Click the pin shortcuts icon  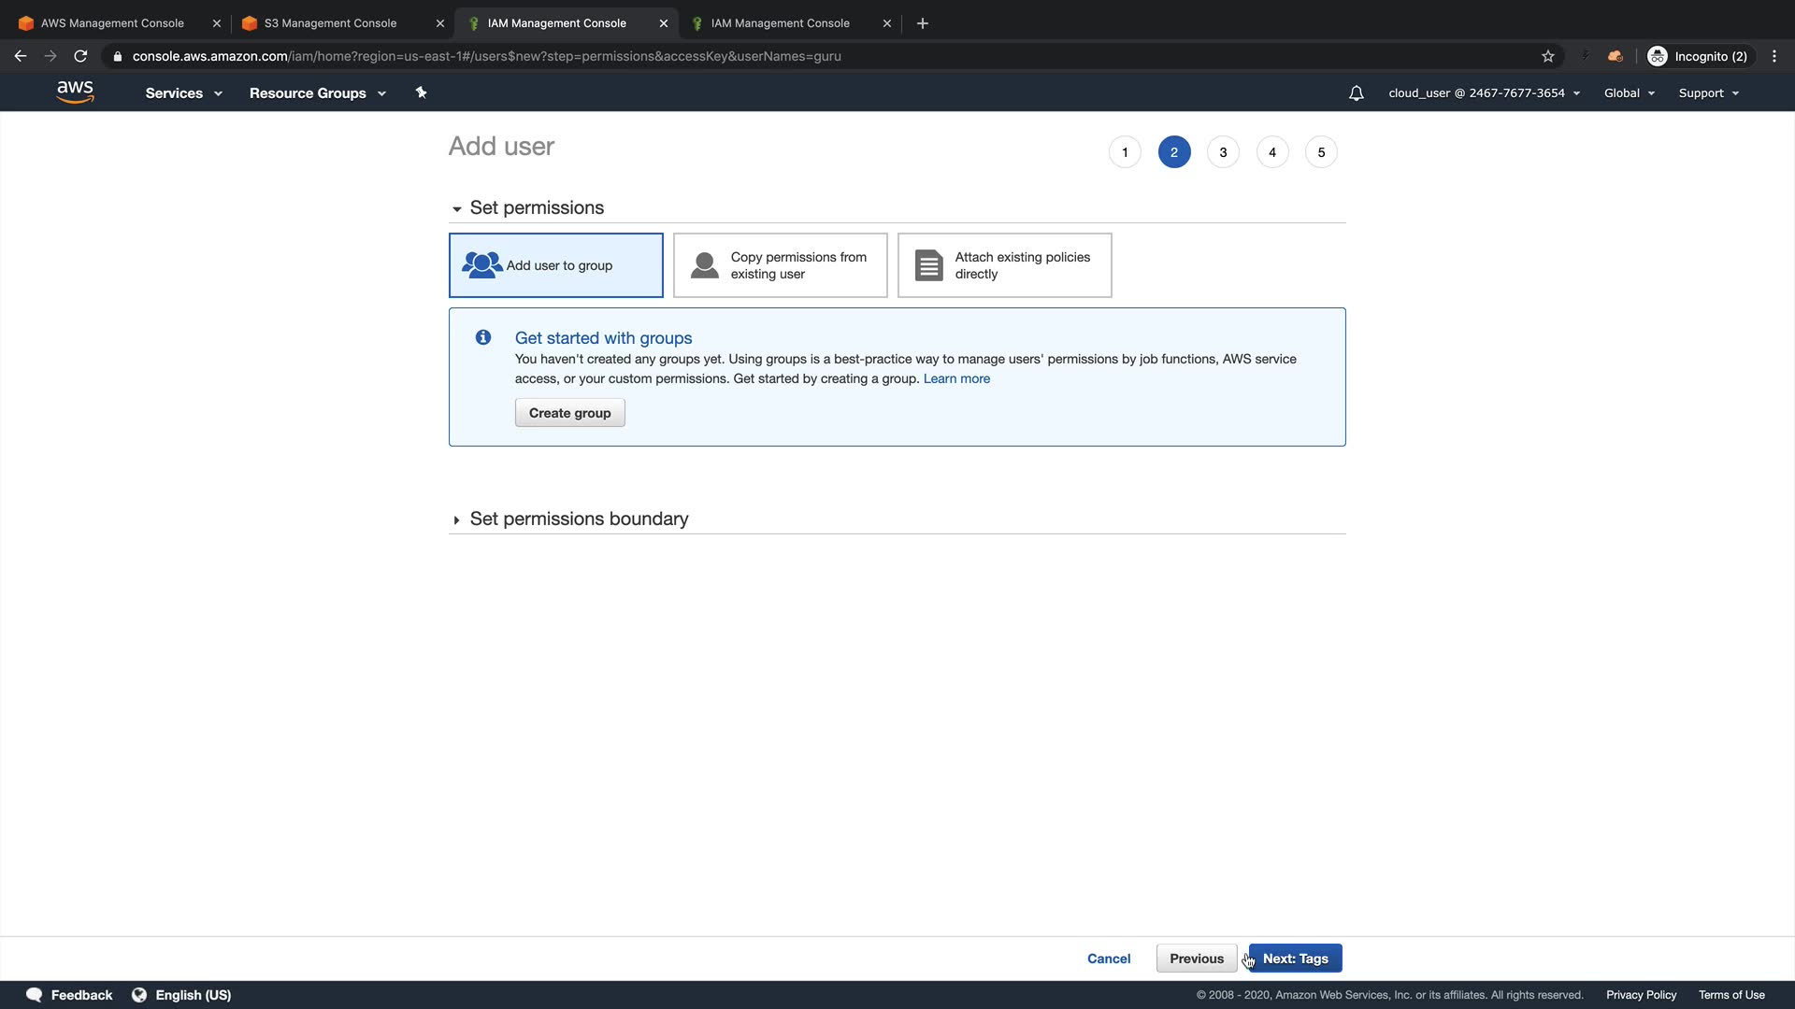[421, 92]
